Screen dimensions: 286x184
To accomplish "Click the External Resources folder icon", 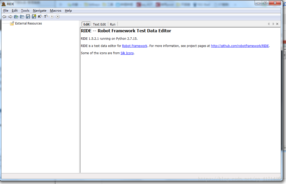I will tap(12, 23).
